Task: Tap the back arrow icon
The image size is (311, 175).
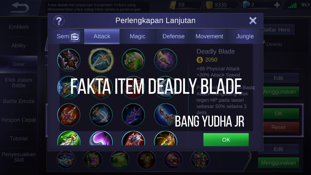Action: pyautogui.click(x=20, y=8)
